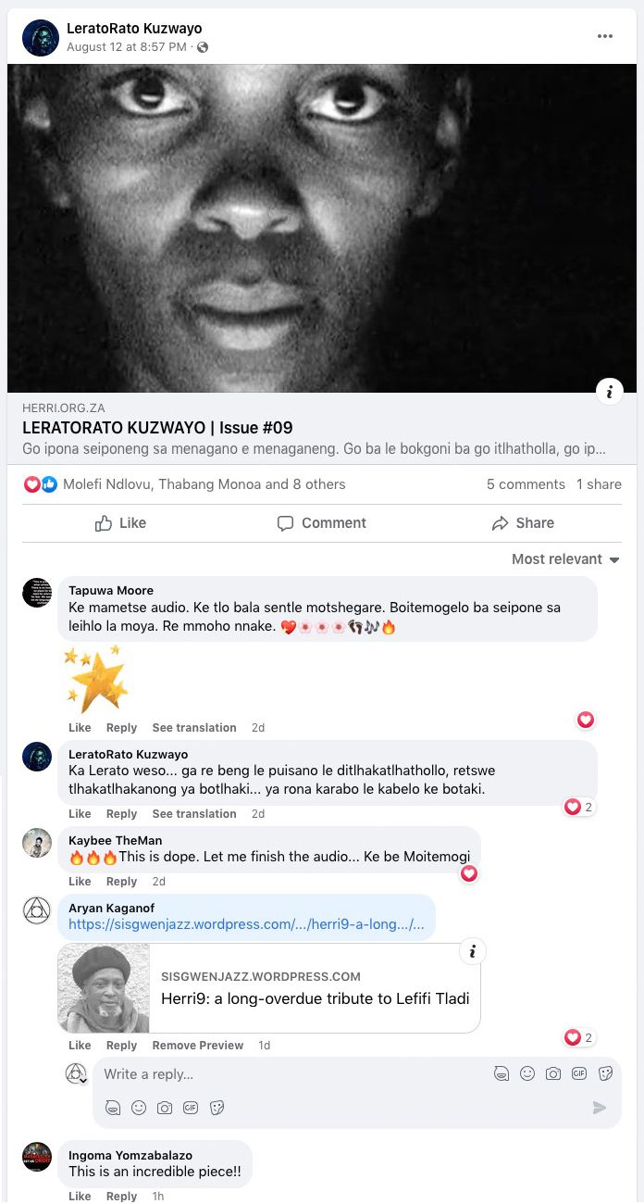The image size is (644, 1204).
Task: Open the post options three-dot menu
Action: coord(605,36)
